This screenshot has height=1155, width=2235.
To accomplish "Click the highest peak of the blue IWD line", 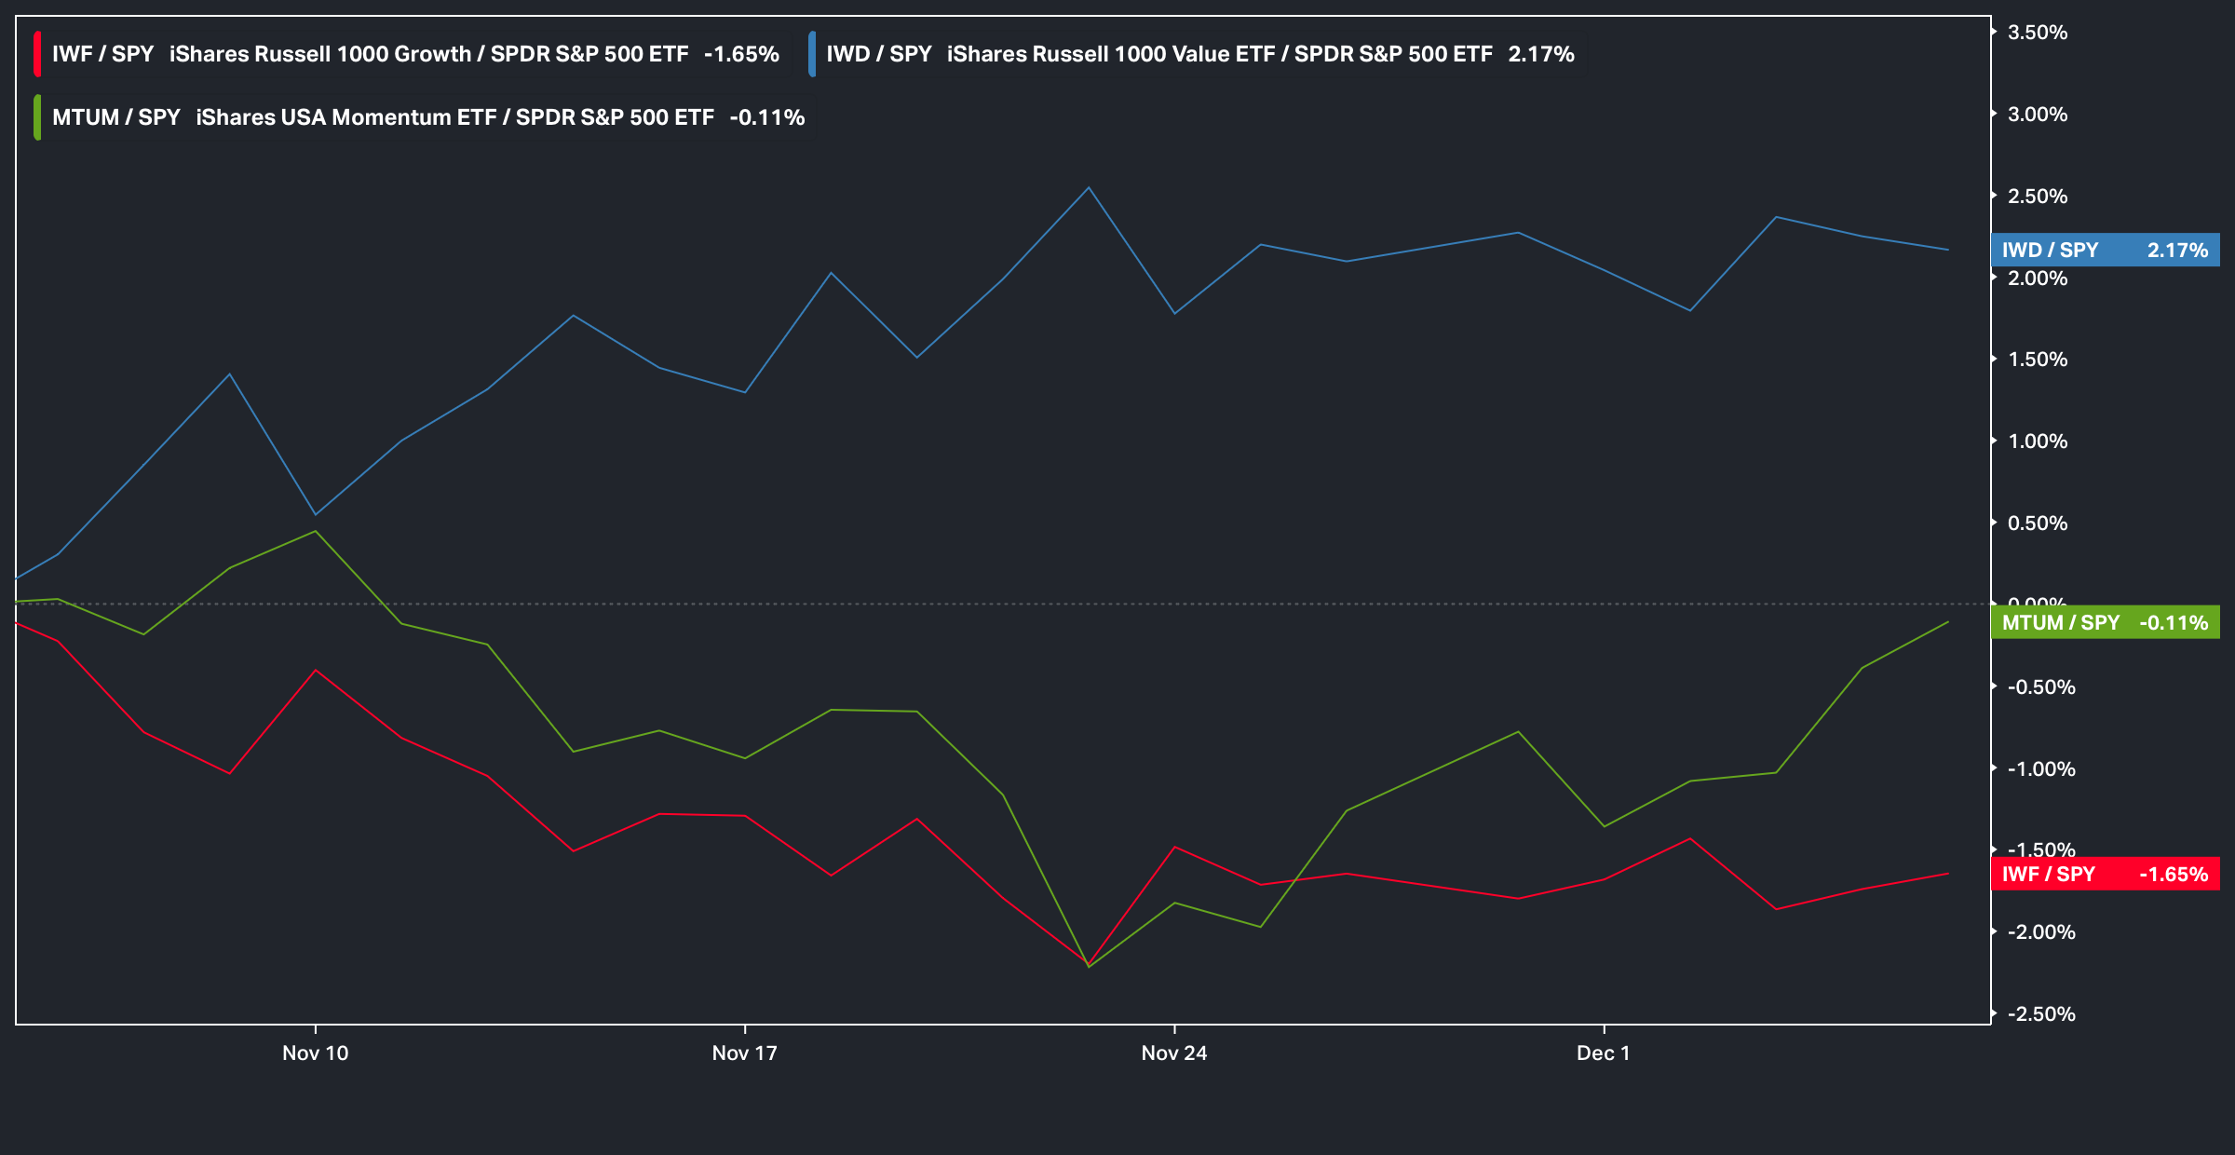I will [1089, 189].
